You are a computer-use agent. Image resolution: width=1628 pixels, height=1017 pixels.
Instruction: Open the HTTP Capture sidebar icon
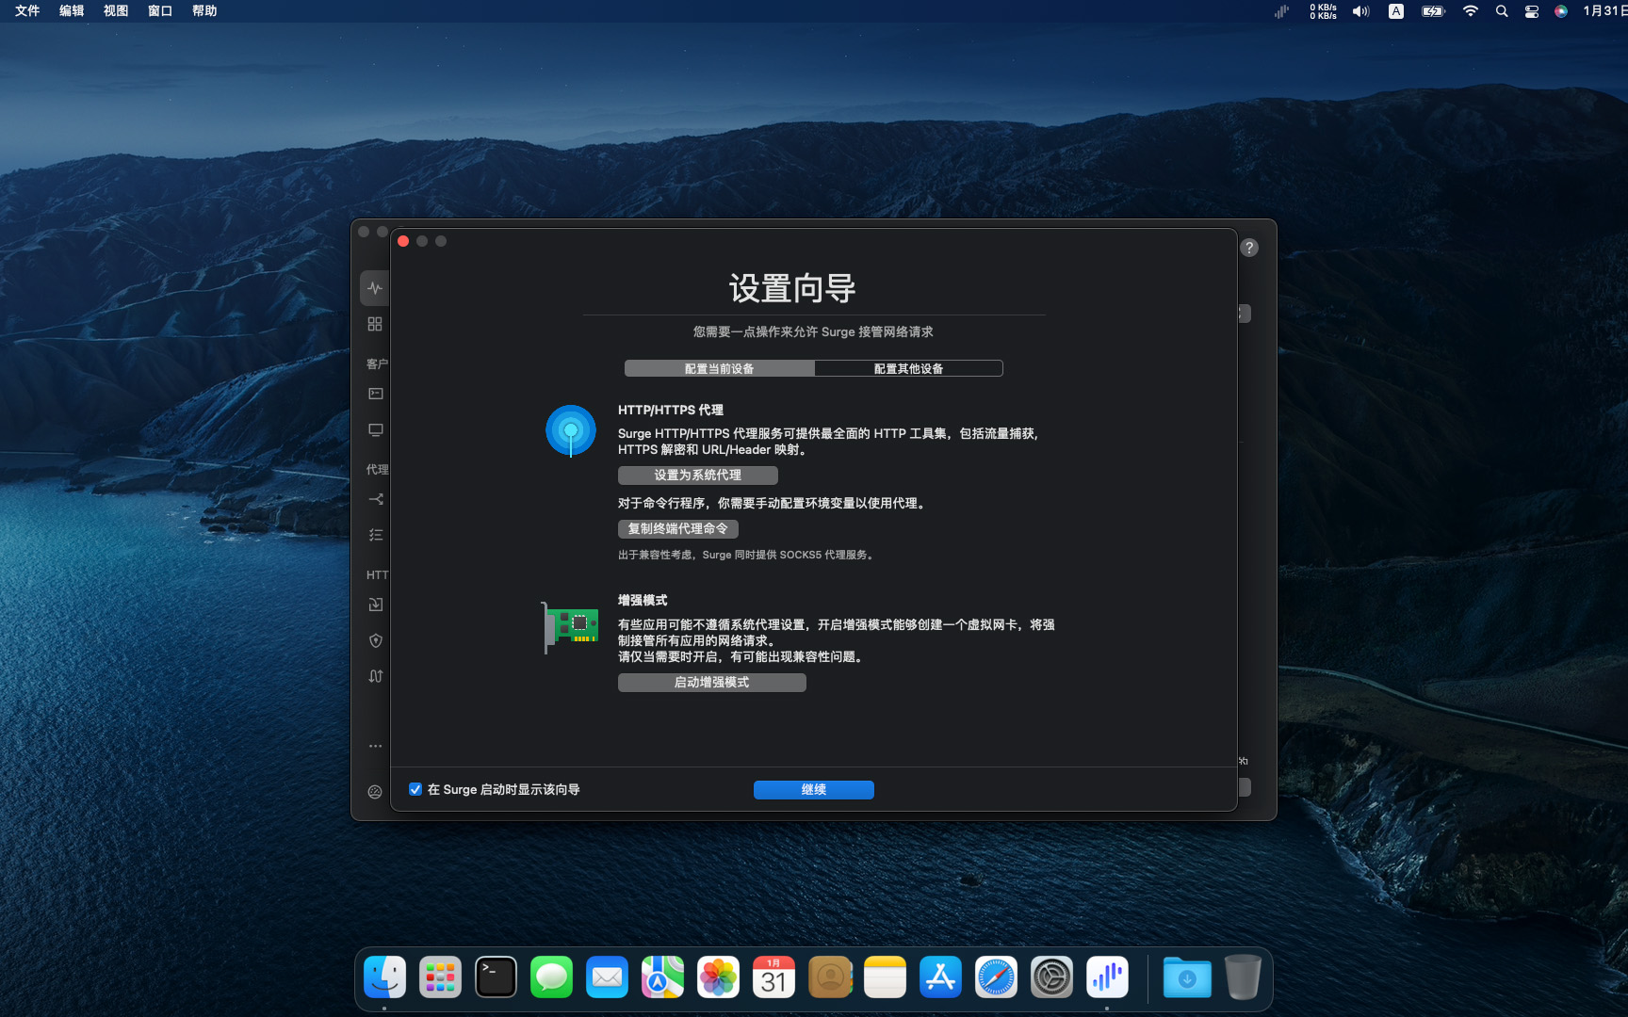point(375,605)
